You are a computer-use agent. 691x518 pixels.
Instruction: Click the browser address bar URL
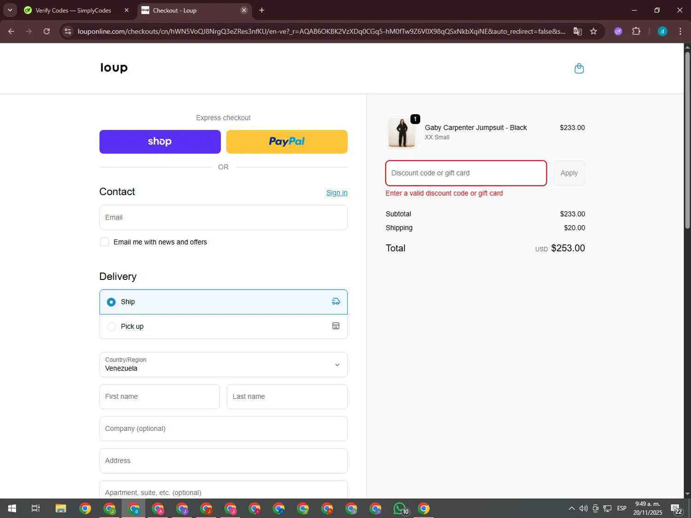321,31
